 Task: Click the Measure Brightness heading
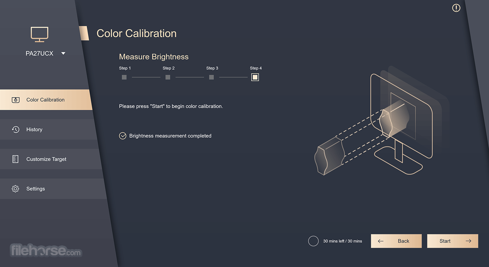point(154,57)
